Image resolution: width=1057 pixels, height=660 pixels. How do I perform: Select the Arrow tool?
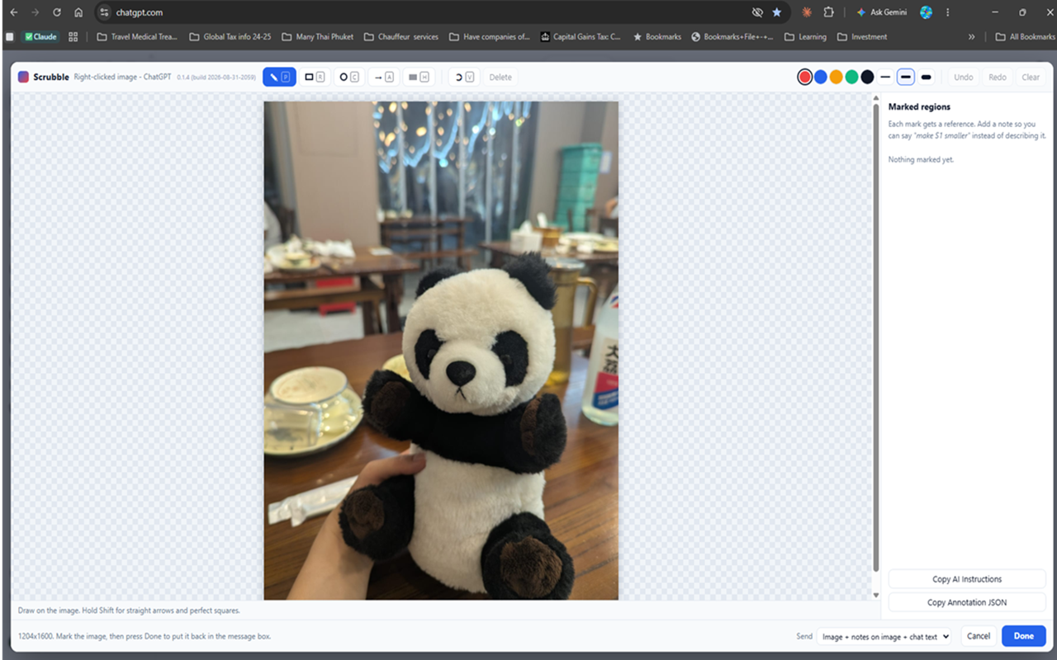[384, 77]
